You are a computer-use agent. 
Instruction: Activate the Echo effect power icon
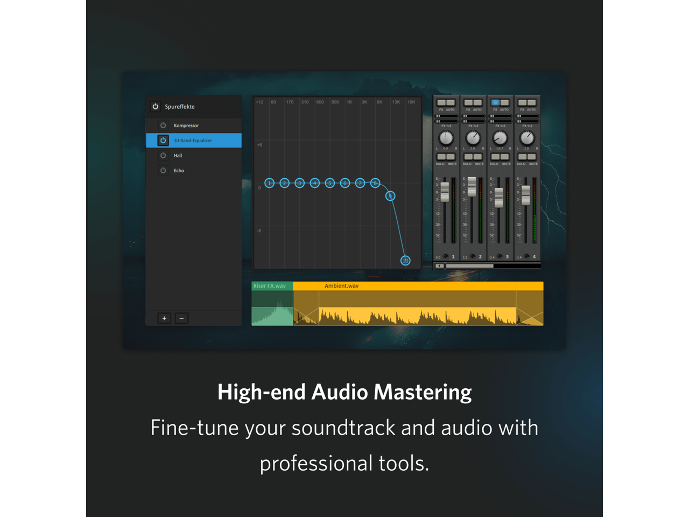click(163, 171)
